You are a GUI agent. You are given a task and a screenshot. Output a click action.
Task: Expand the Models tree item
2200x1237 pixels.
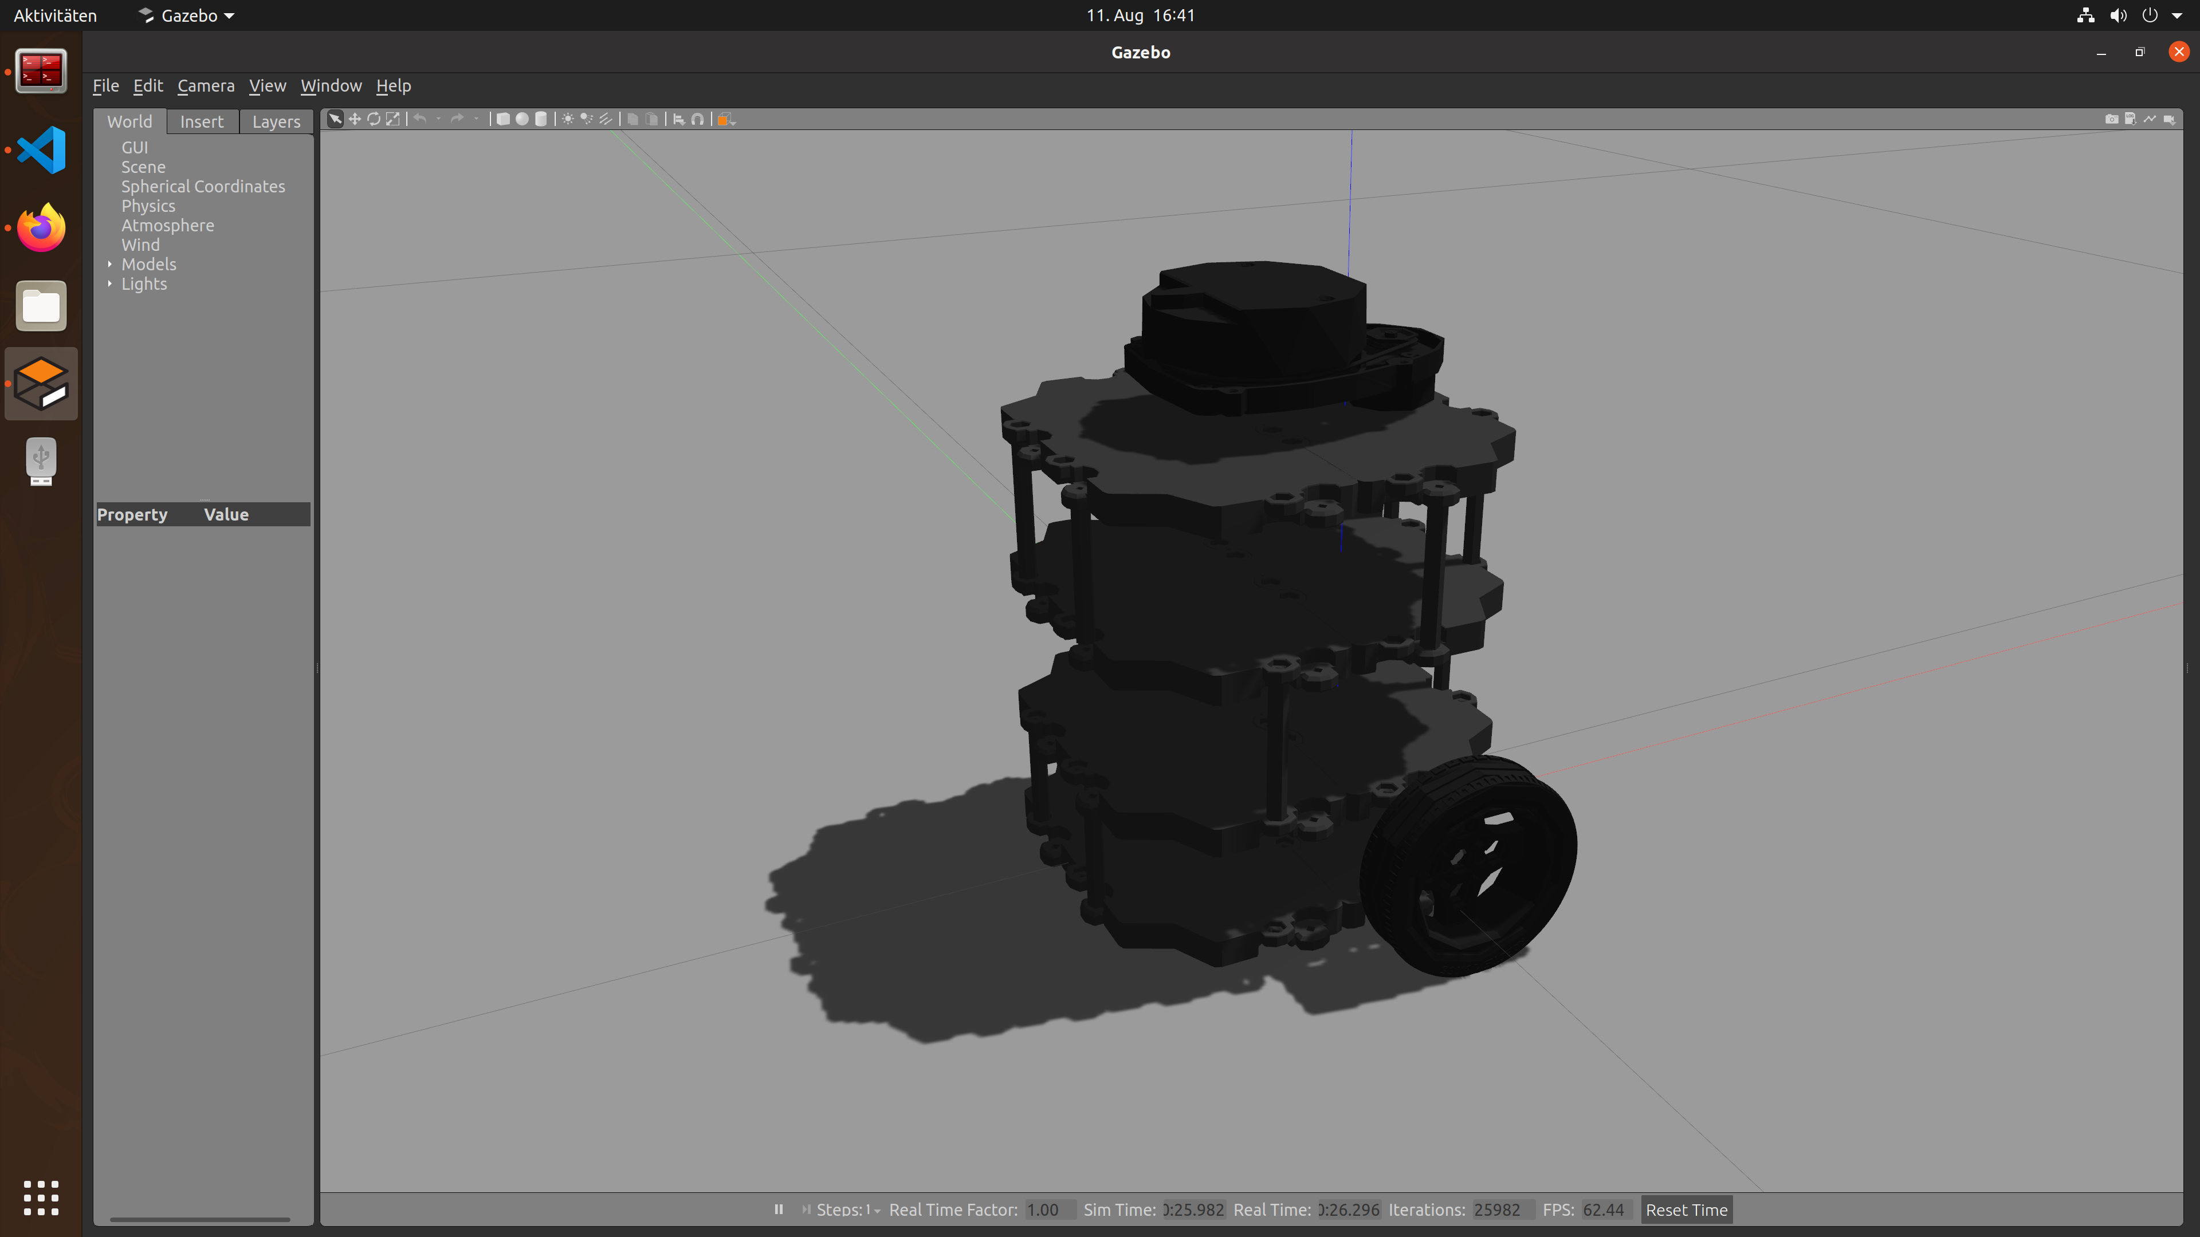tap(109, 264)
